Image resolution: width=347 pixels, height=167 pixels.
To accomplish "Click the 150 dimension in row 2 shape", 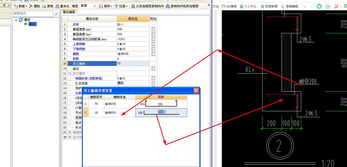I will [x=140, y=113].
